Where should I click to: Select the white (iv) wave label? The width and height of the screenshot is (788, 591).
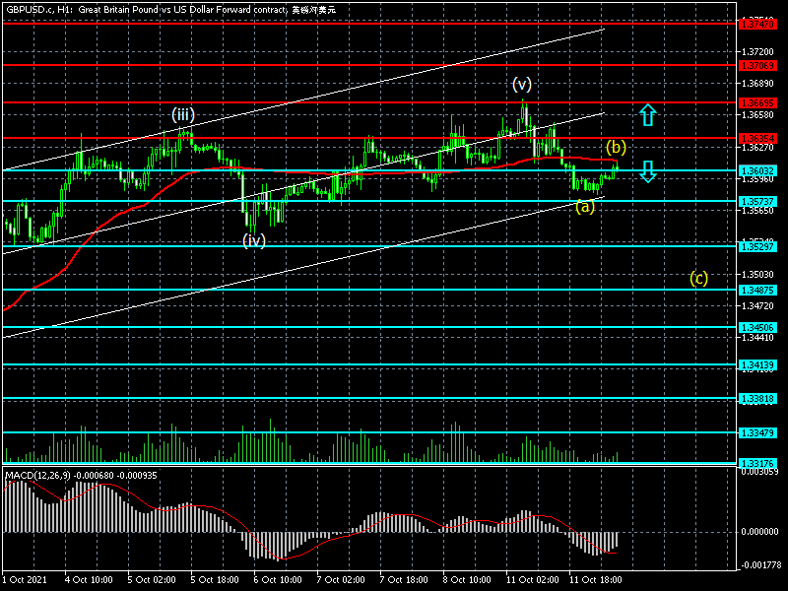(x=254, y=240)
